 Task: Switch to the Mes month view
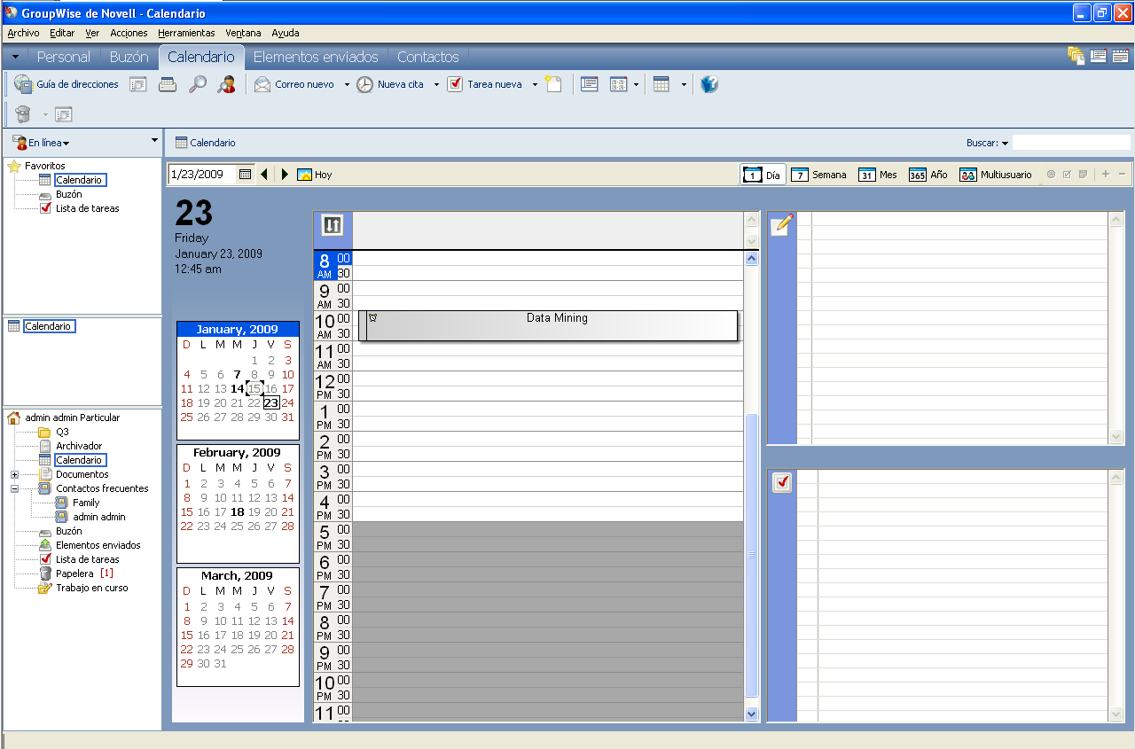tap(878, 175)
